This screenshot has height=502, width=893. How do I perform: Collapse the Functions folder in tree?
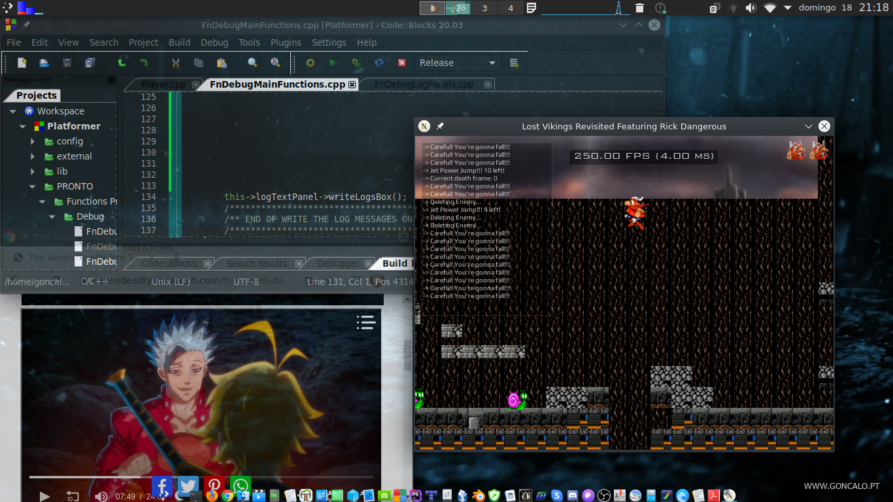coord(42,201)
